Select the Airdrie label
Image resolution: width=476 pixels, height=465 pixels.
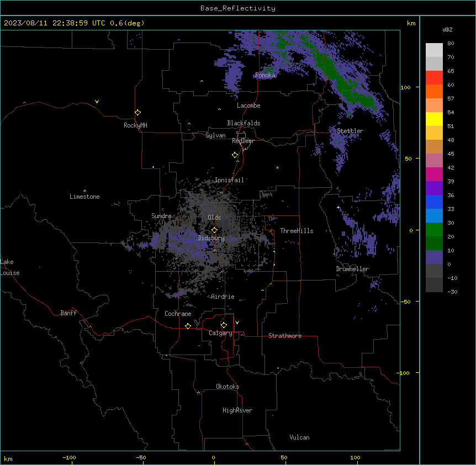pyautogui.click(x=223, y=297)
